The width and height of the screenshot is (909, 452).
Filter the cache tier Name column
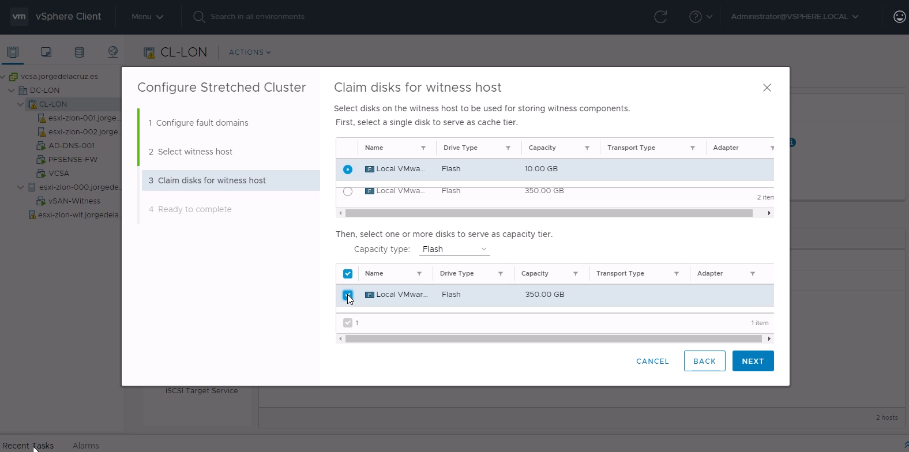pyautogui.click(x=423, y=148)
